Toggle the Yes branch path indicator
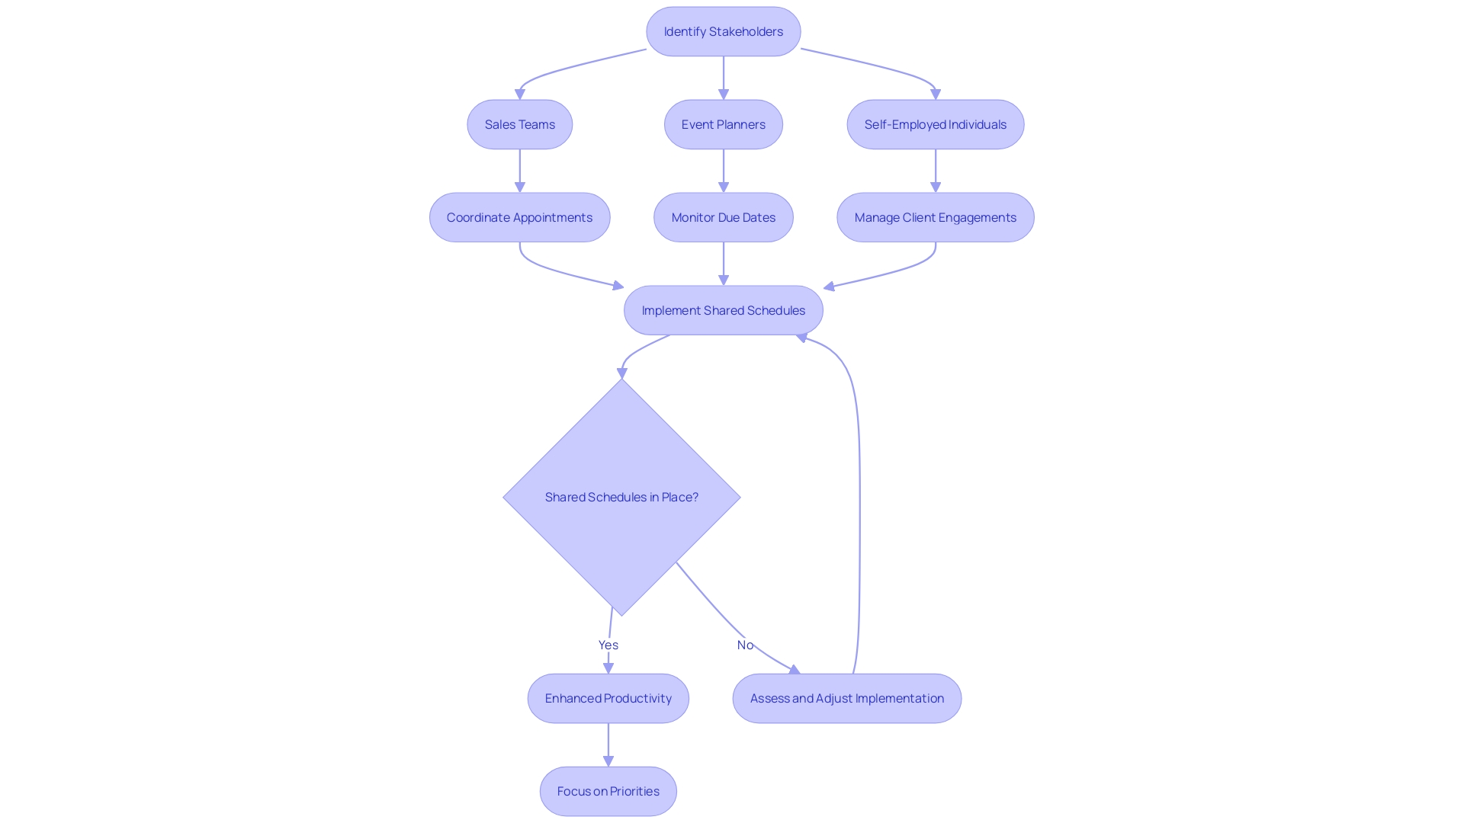The width and height of the screenshot is (1464, 823). tap(607, 644)
